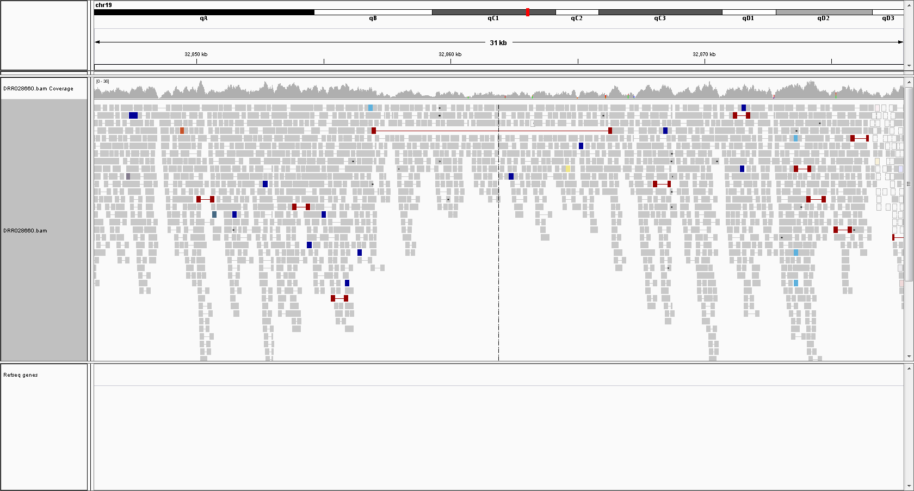The width and height of the screenshot is (914, 491).
Task: Click the coverage data range label [0 - 36]
Action: tap(102, 82)
